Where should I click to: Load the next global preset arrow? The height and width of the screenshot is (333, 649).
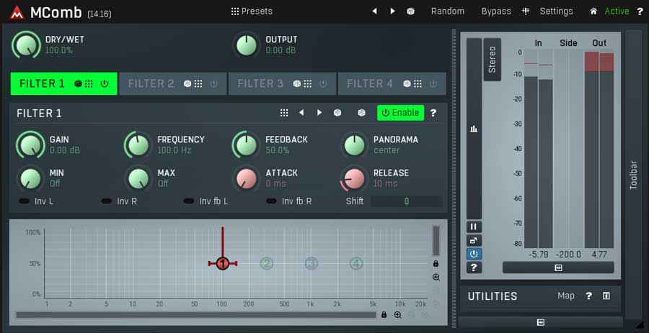click(392, 11)
